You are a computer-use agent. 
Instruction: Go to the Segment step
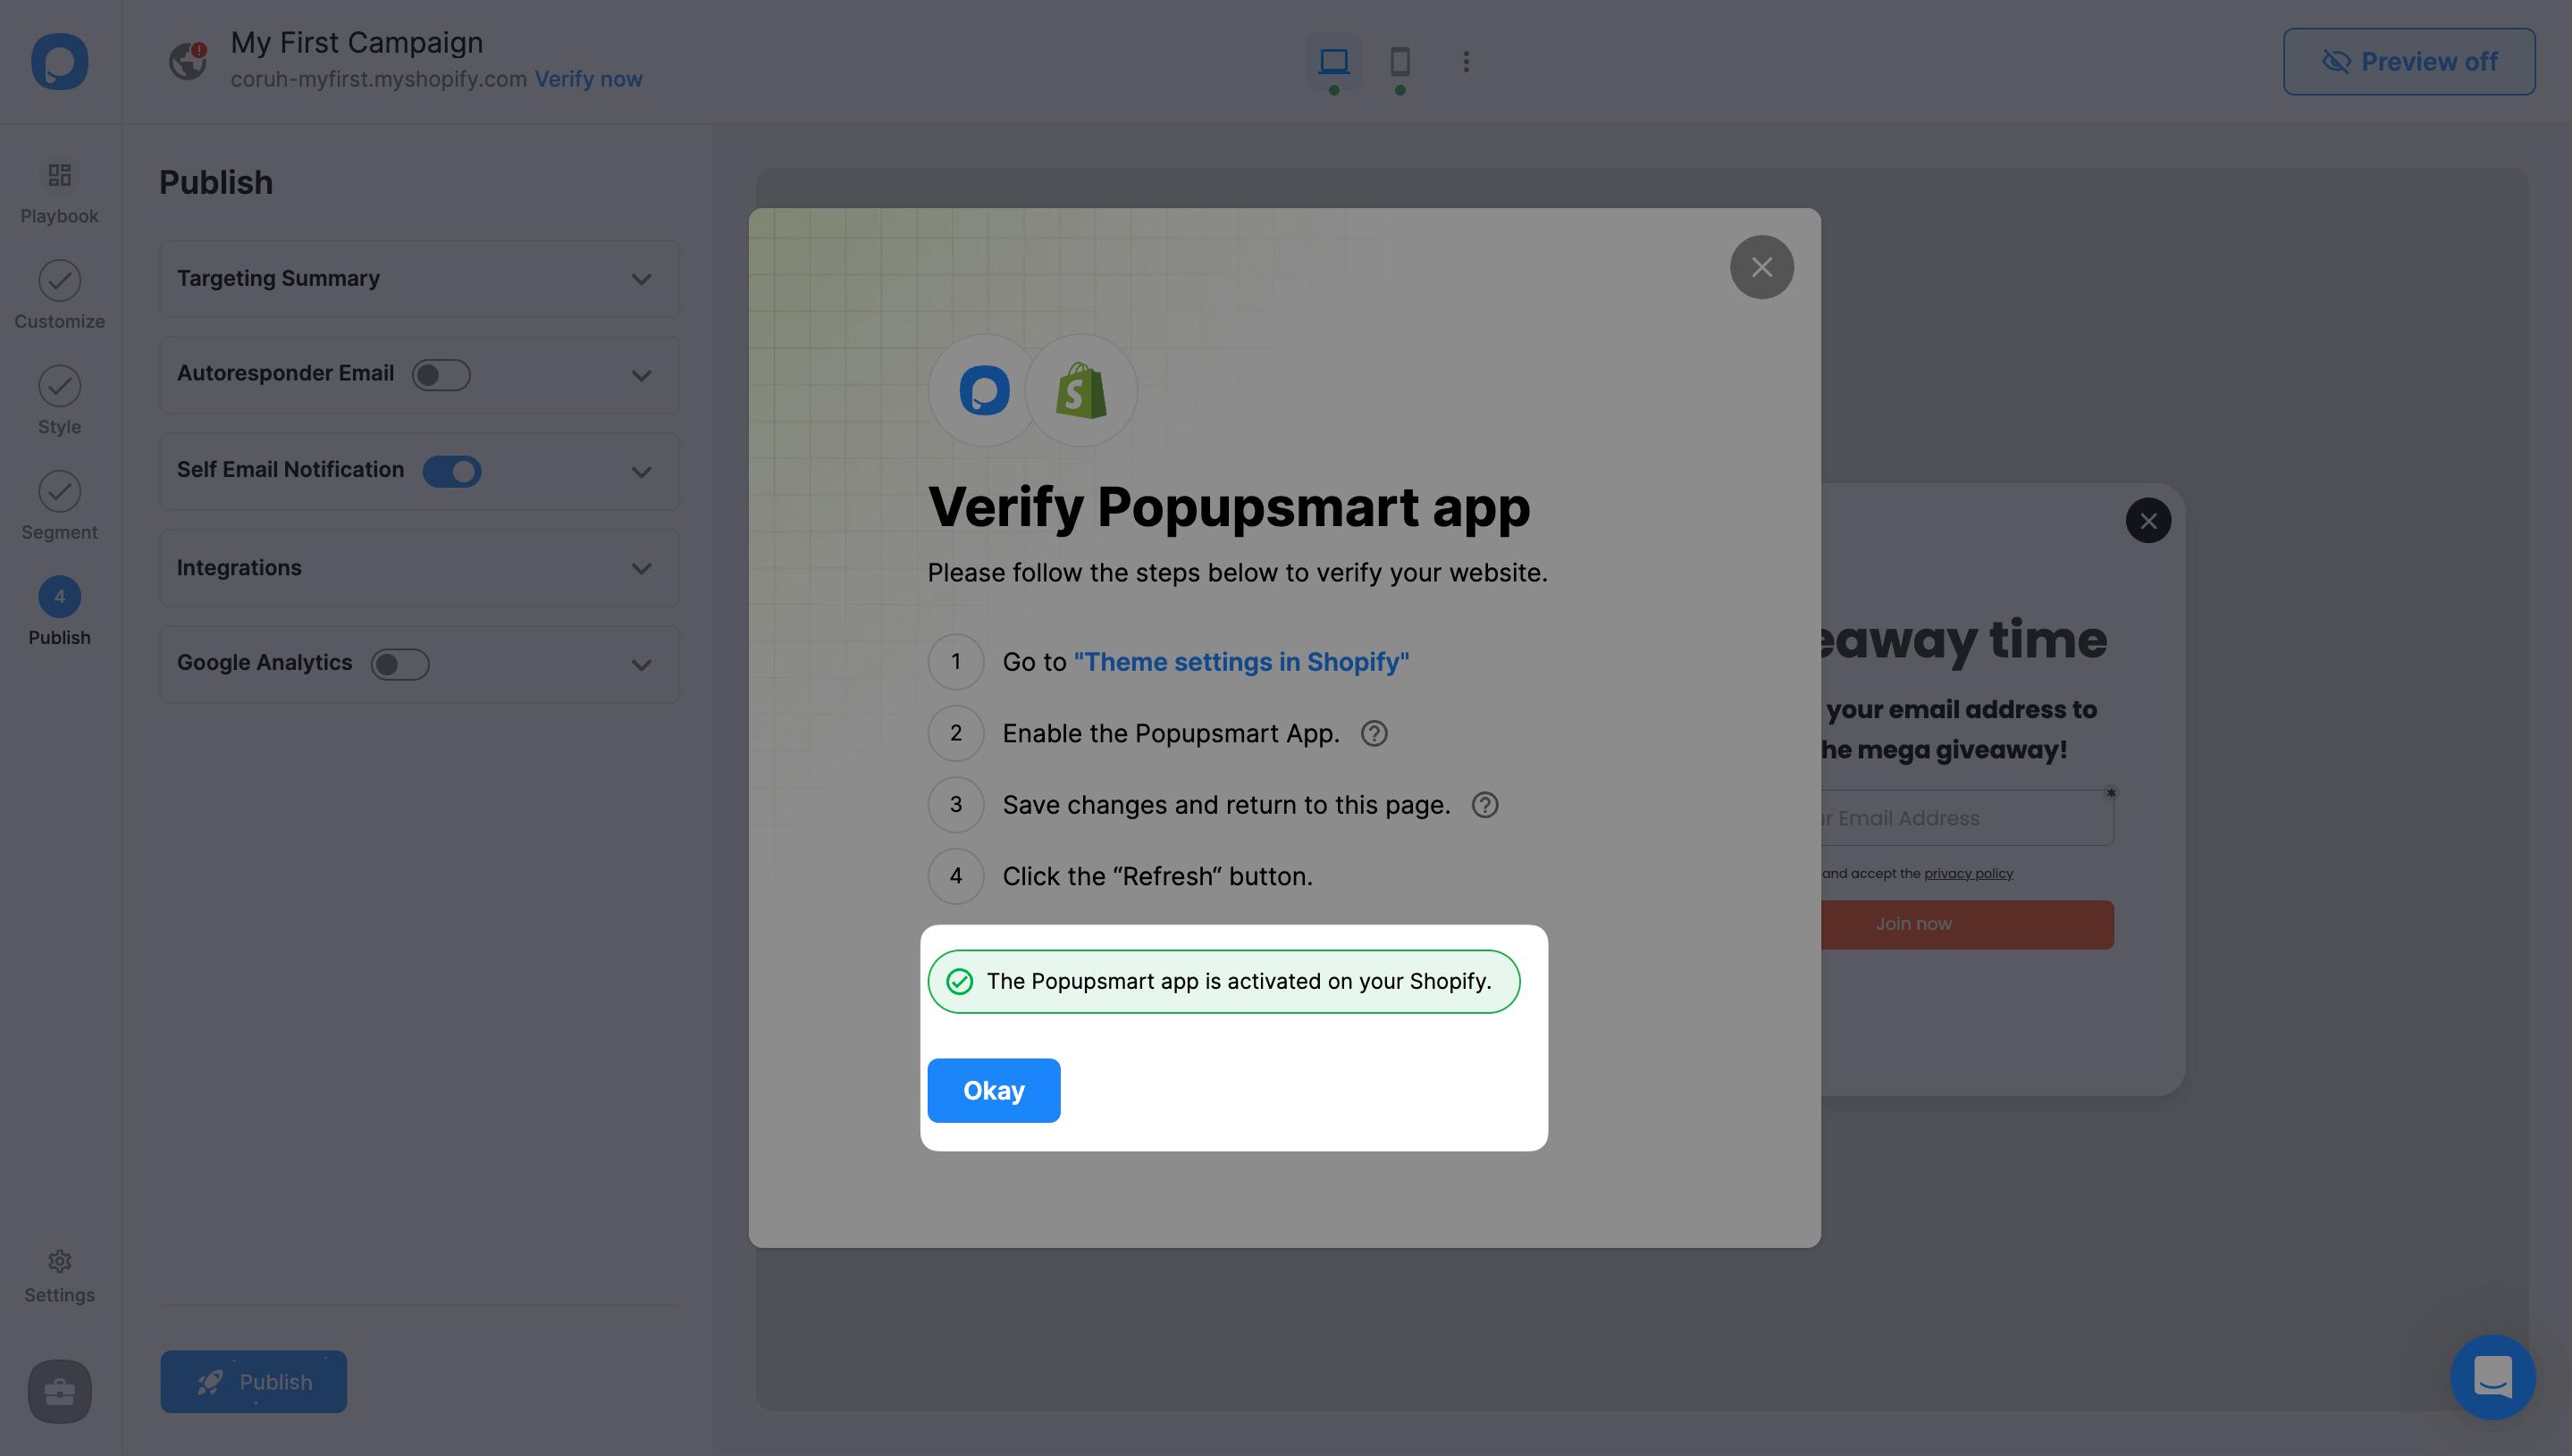59,507
